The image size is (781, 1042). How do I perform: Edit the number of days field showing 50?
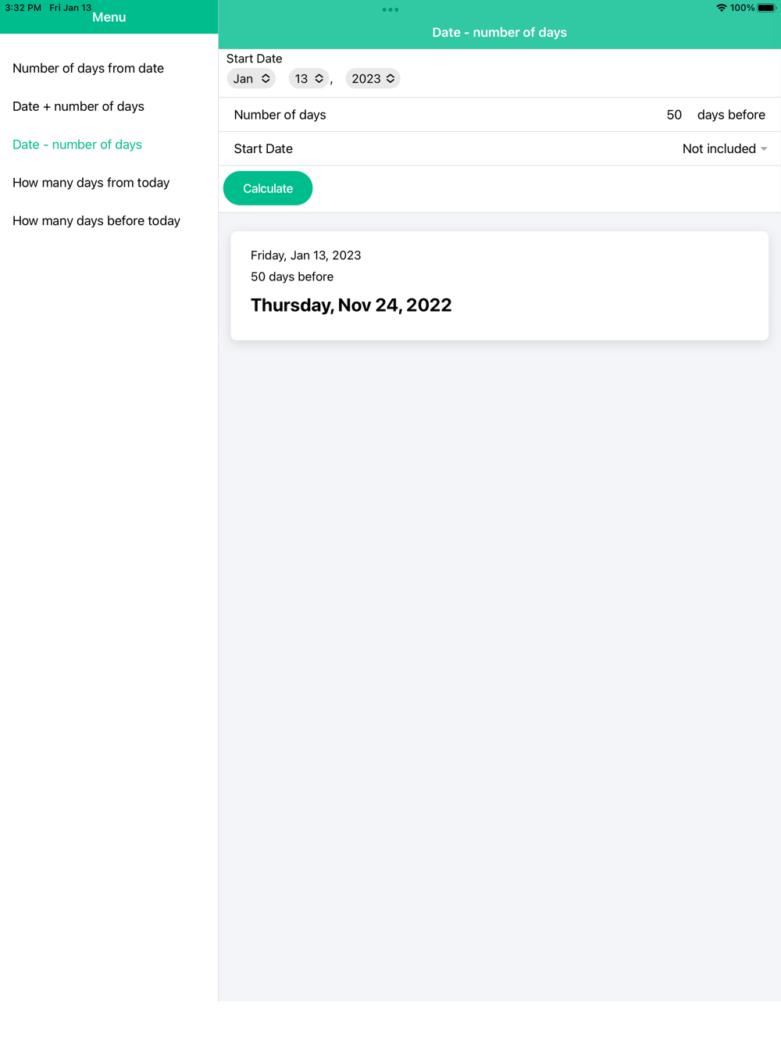pos(674,115)
